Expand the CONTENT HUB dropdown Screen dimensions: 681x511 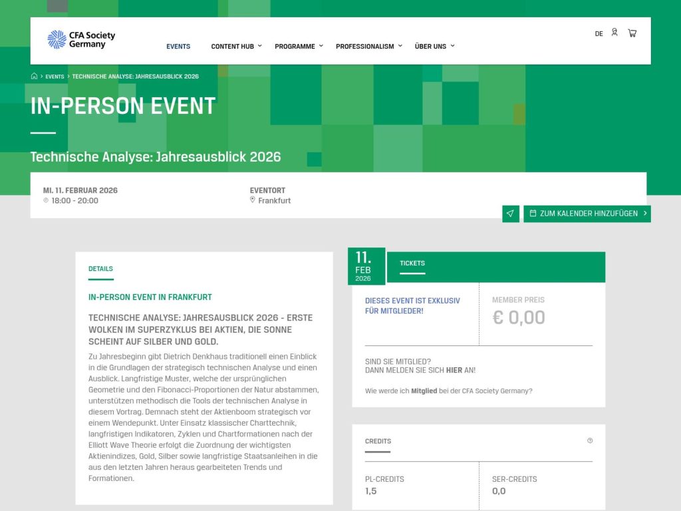click(231, 47)
